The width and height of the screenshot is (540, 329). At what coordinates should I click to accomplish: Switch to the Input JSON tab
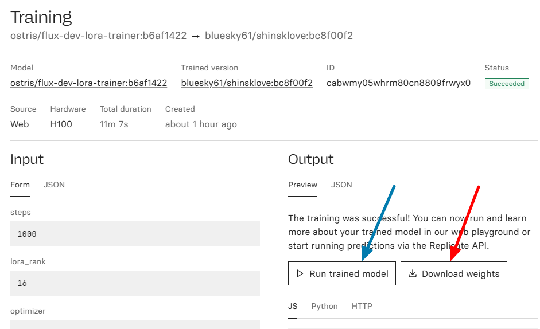tap(54, 185)
